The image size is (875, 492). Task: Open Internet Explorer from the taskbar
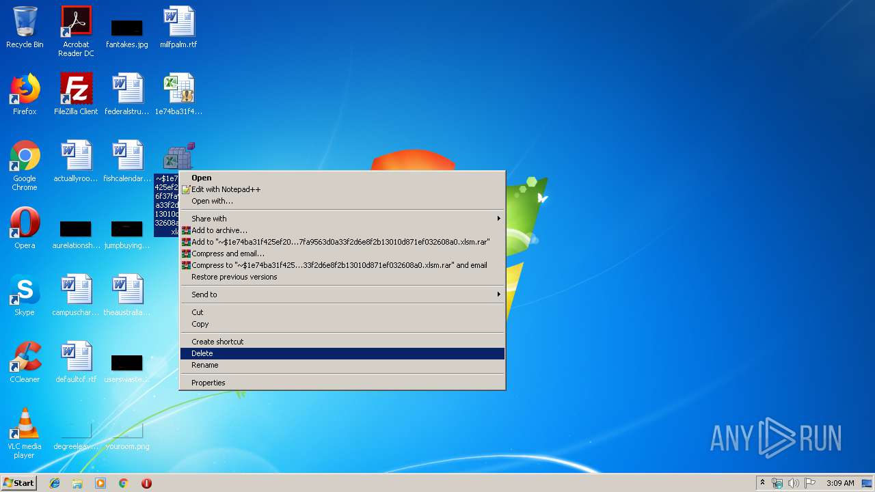coord(55,483)
